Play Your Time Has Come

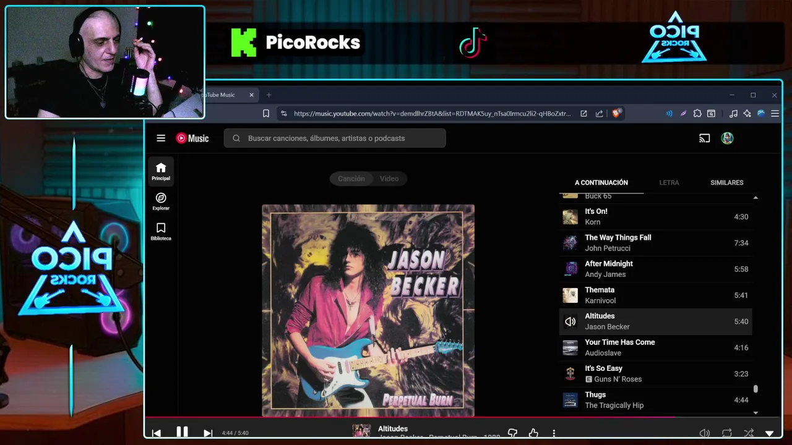(655, 348)
